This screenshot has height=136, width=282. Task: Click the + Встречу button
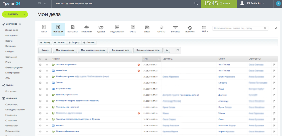75,42
